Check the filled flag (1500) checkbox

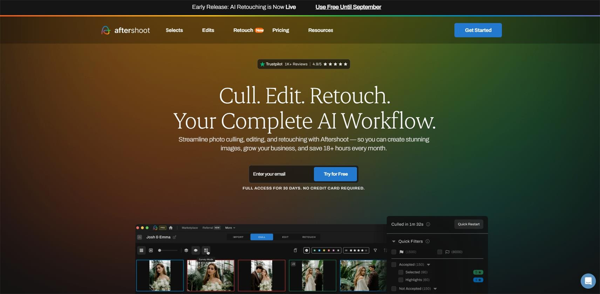pyautogui.click(x=394, y=252)
